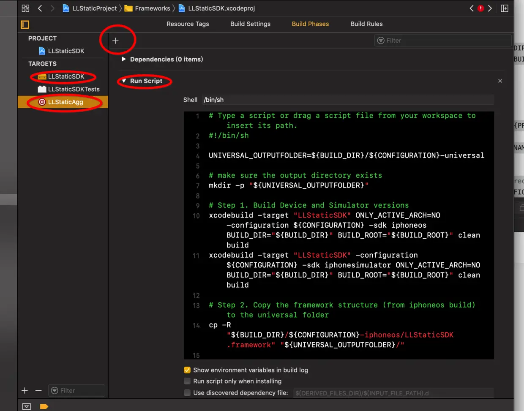Screen dimensions: 524x411
Task: Select the LLStaticAgg aggregate target
Action: 63,102
